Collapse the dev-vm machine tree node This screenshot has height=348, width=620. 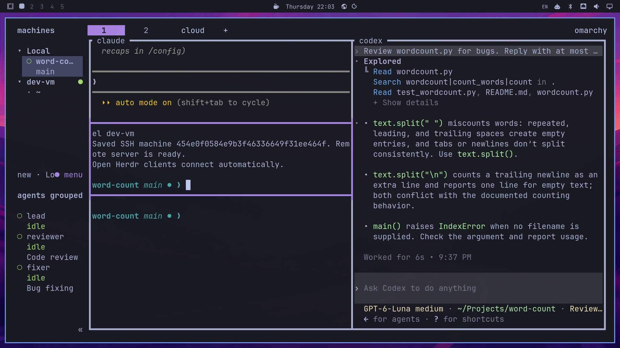pyautogui.click(x=20, y=82)
